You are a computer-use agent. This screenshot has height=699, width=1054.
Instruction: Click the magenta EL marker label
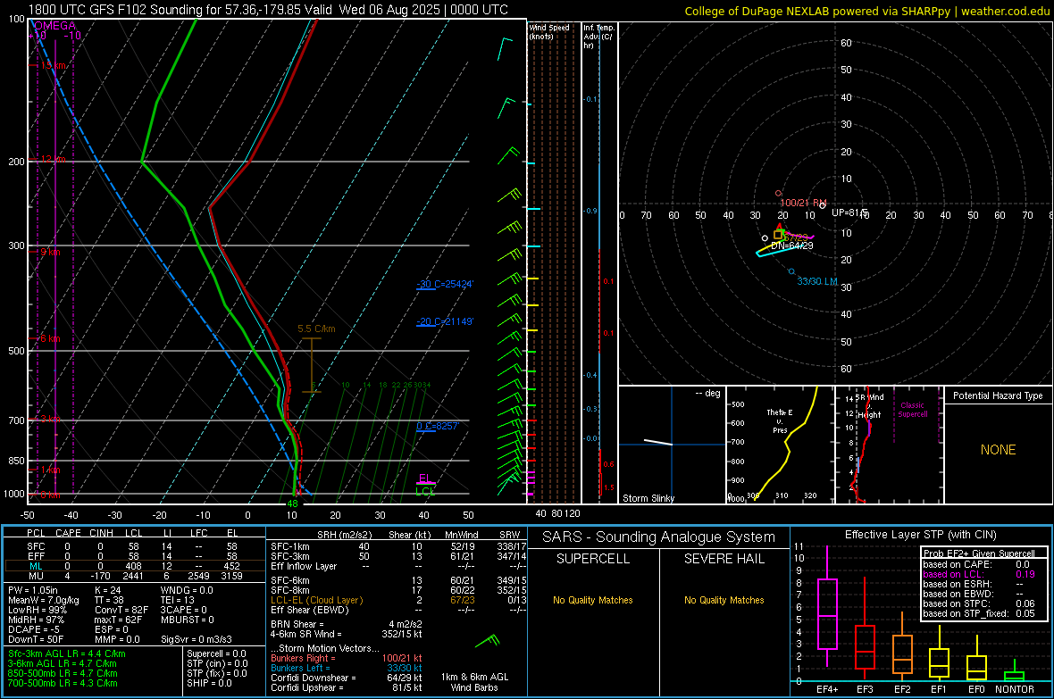pyautogui.click(x=425, y=478)
